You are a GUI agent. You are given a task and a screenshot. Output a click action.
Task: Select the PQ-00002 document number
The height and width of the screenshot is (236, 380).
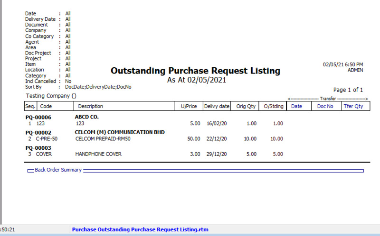[x=38, y=133]
